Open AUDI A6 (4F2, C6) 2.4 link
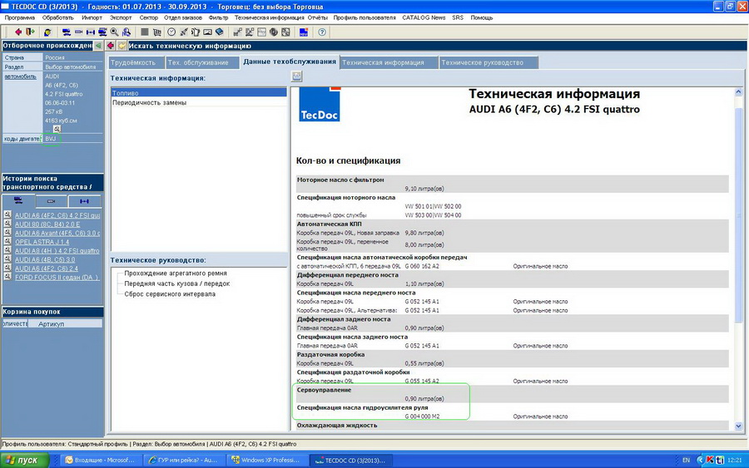 [x=47, y=268]
